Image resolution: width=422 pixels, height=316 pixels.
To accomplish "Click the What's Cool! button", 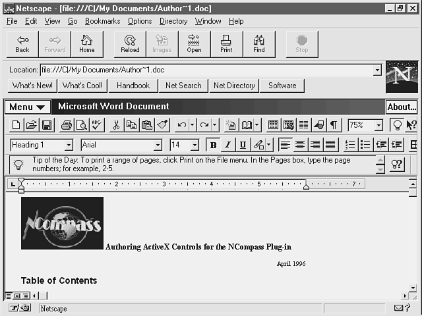I will click(x=82, y=86).
